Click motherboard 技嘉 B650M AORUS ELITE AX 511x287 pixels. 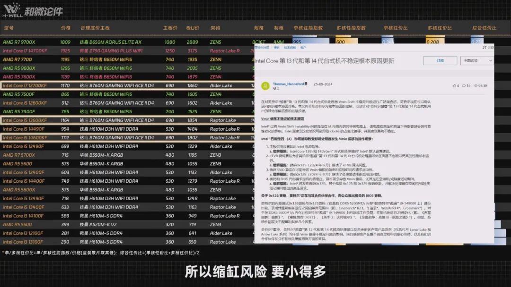pyautogui.click(x=111, y=42)
